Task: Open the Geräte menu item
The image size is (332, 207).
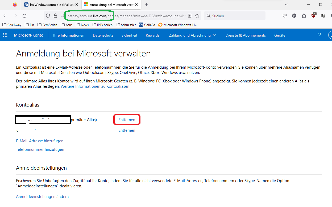Action: click(x=280, y=35)
